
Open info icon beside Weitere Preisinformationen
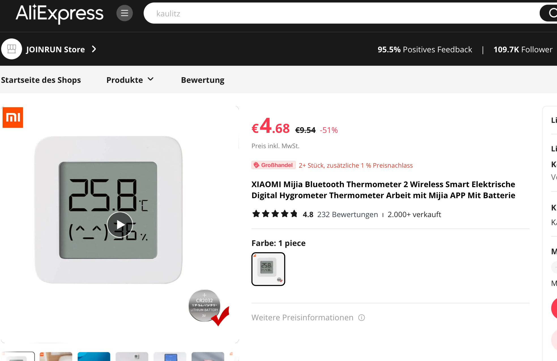(x=362, y=318)
